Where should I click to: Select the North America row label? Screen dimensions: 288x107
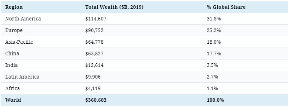click(x=23, y=19)
